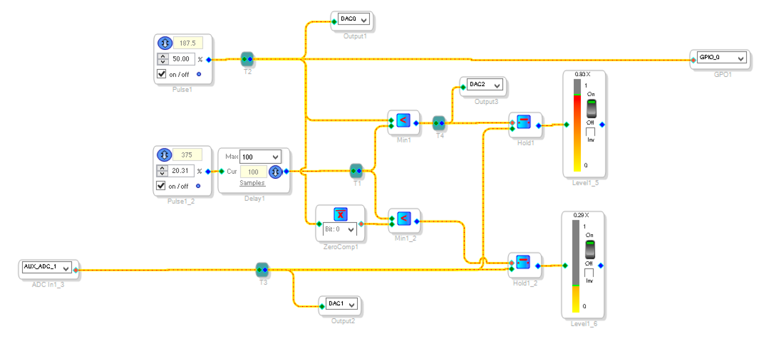This screenshot has width=769, height=346.
Task: Click the Pulse1 on/off indicator dot
Action: pyautogui.click(x=199, y=74)
